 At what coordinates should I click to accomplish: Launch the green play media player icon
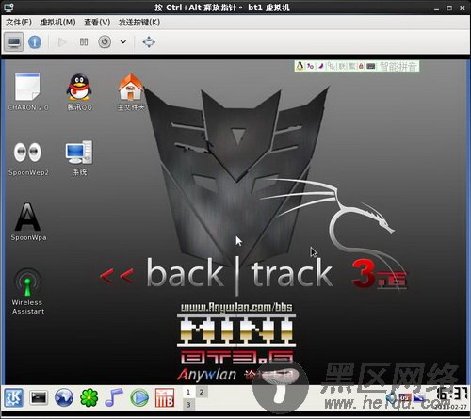pyautogui.click(x=139, y=397)
